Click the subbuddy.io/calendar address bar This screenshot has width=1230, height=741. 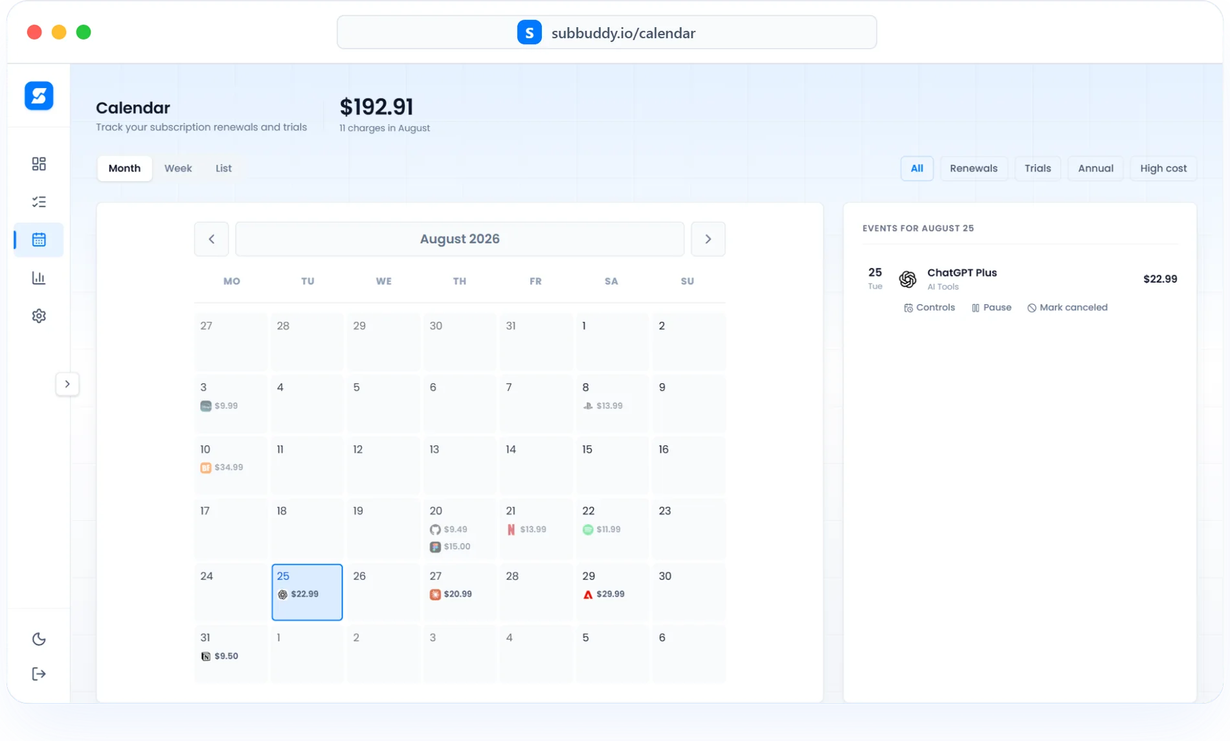[607, 32]
